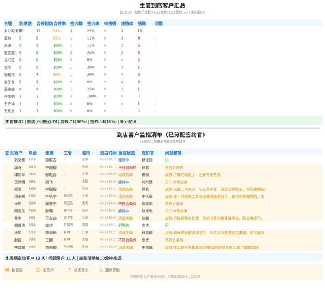325x291 pixels.
Task: Click the 89% compliance rate value
Action: coord(57,38)
